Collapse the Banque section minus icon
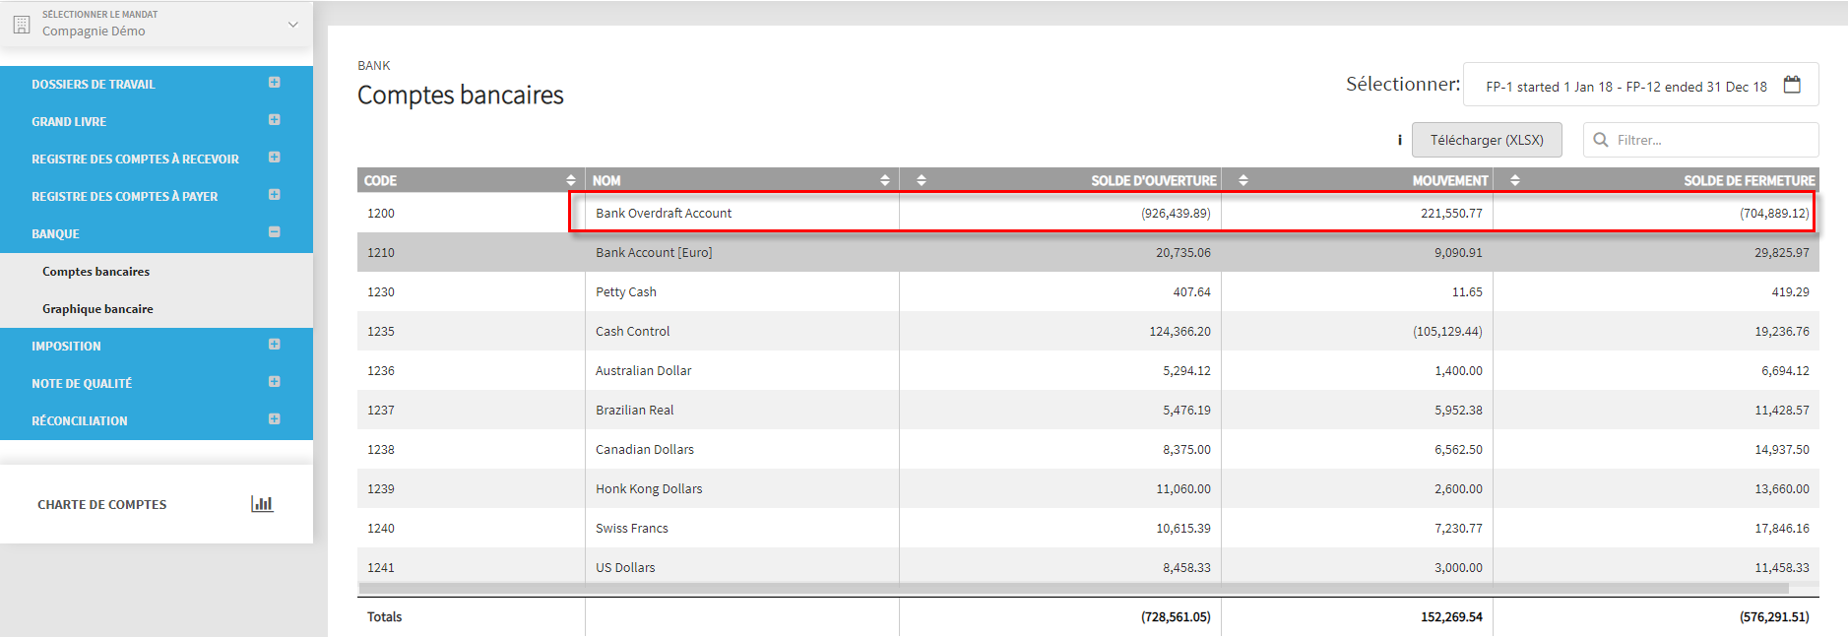 [x=274, y=232]
